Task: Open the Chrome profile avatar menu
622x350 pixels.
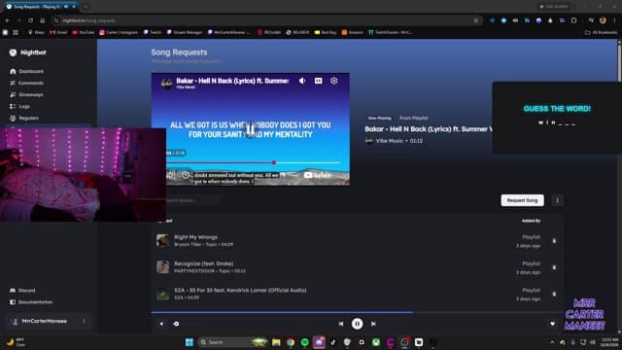Action: (603, 20)
